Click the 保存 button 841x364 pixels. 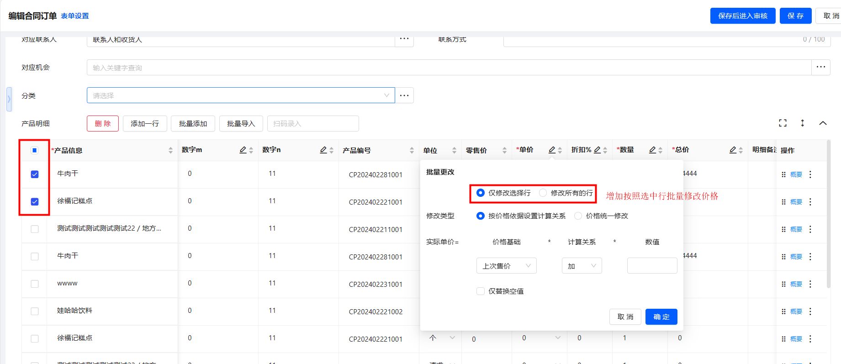(795, 16)
